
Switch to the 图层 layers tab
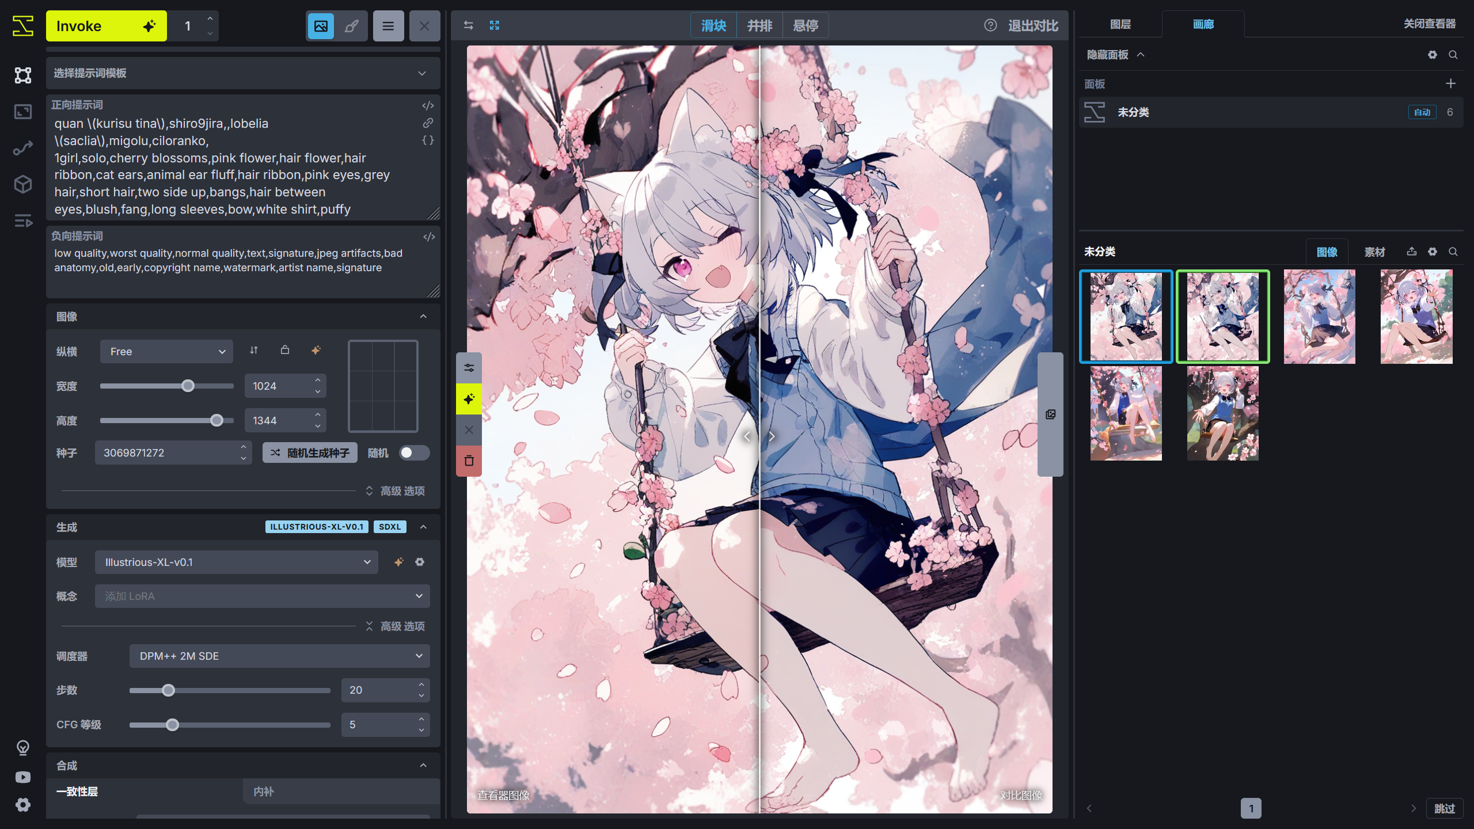tap(1120, 24)
